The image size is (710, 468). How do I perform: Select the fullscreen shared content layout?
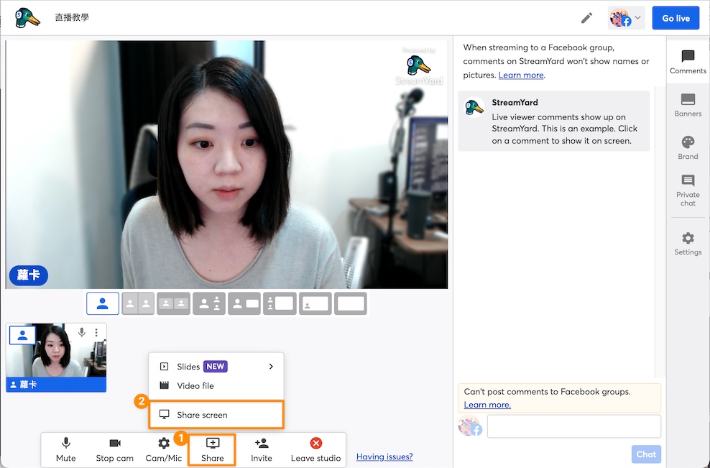351,303
